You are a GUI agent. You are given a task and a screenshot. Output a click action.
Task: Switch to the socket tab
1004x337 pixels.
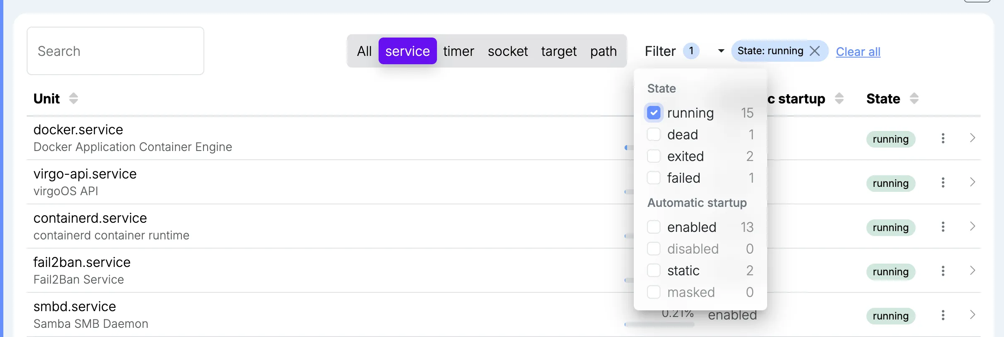pos(507,51)
